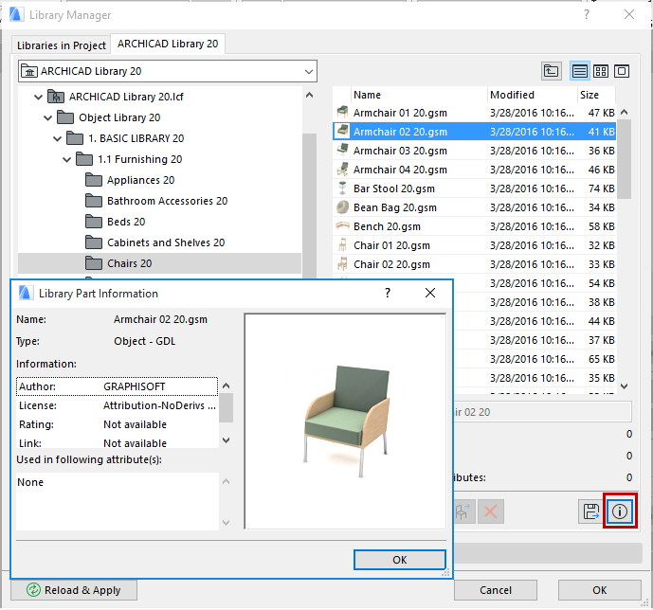Image resolution: width=653 pixels, height=610 pixels.
Task: Click the Bar Stool 20.gsm name
Action: (x=394, y=188)
